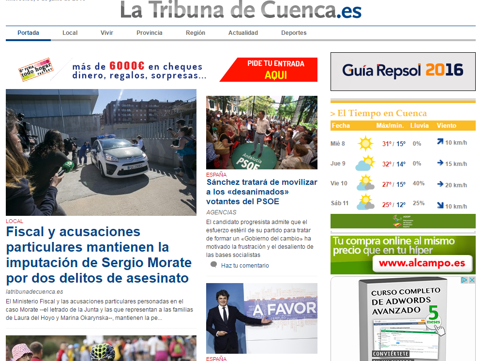Click the Morate article summary paragraph
Image resolution: width=482 pixels, height=361 pixels.
coord(99,310)
